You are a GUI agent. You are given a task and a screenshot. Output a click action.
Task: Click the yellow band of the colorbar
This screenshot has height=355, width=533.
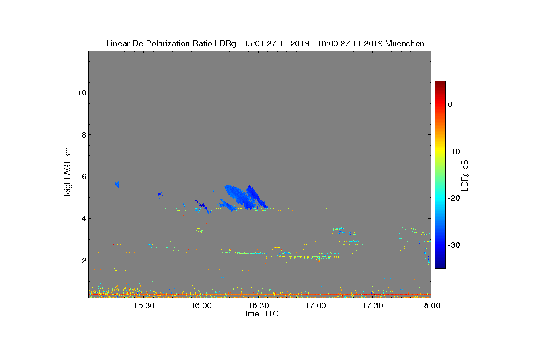pyautogui.click(x=440, y=151)
